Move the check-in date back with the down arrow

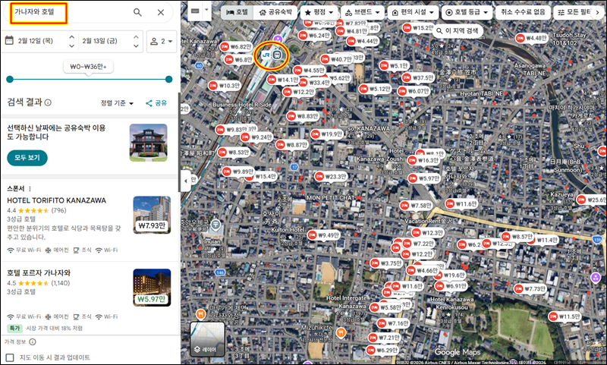(71, 46)
